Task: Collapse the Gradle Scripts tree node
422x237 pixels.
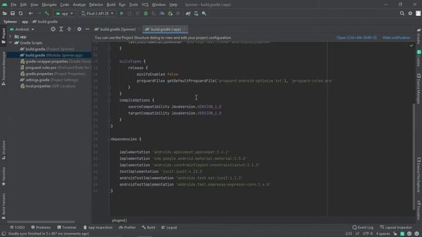Action: pyautogui.click(x=11, y=43)
